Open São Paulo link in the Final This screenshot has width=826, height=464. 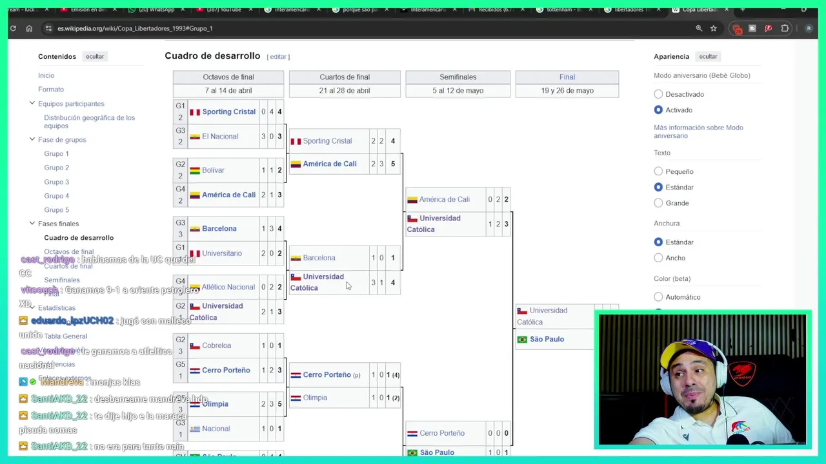tap(547, 340)
